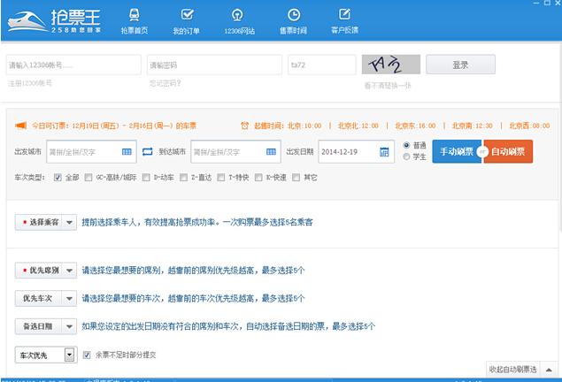Viewport: 562px width, 382px height.
Task: Open 售票时间 clock icon
Action: pos(293,15)
